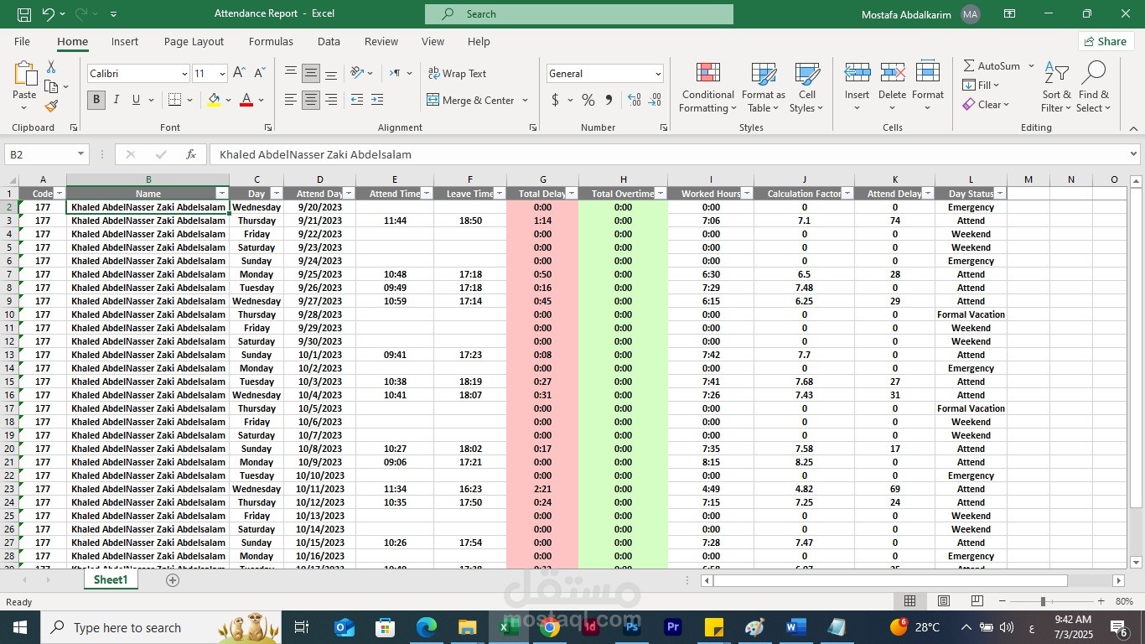The image size is (1145, 644).
Task: Click the Search box in title bar
Action: [x=579, y=14]
